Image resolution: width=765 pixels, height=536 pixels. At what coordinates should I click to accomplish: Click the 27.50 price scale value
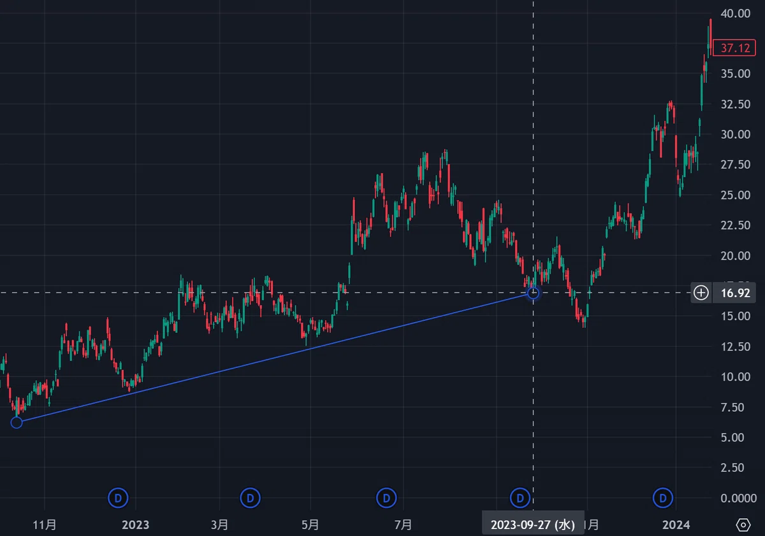coord(735,164)
